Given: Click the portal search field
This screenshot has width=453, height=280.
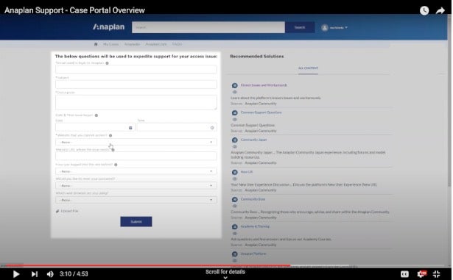Looking at the screenshot, I should click(x=208, y=27).
